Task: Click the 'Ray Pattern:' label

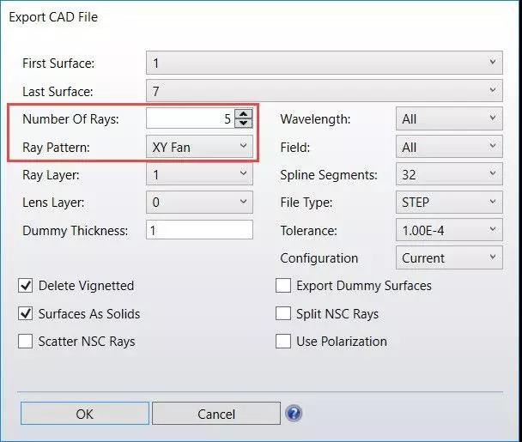Action: pos(56,148)
